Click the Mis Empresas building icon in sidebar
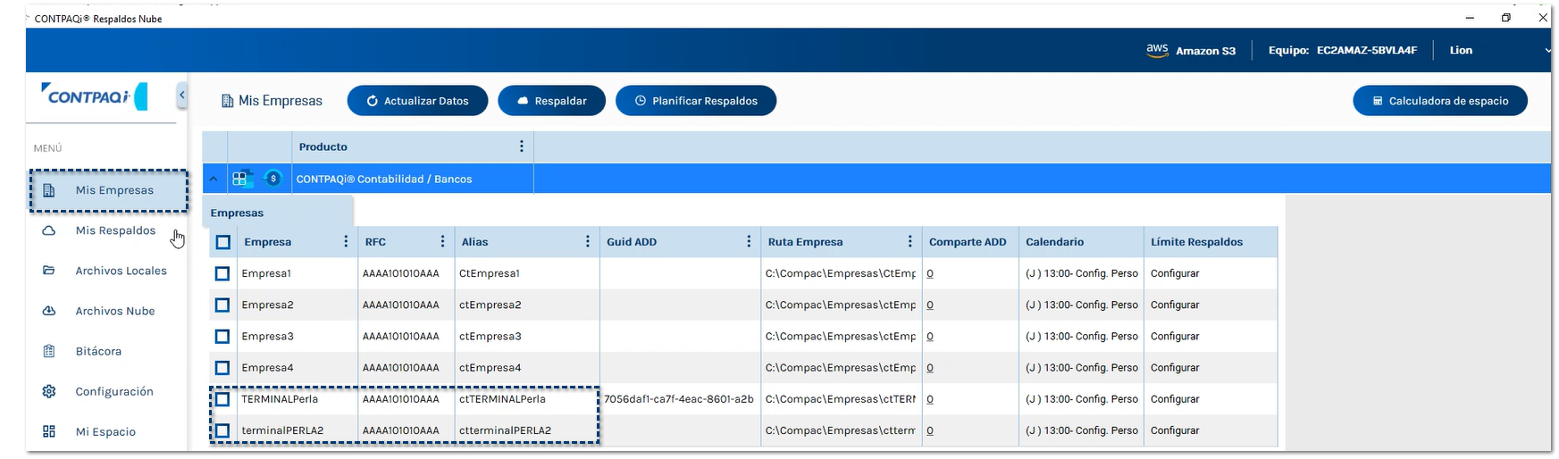 [49, 190]
